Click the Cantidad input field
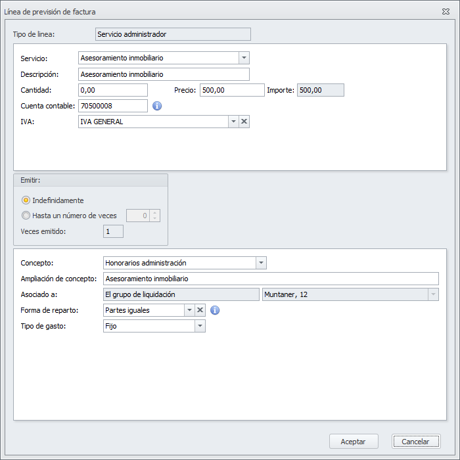Screen dimensions: 460x460 click(112, 90)
